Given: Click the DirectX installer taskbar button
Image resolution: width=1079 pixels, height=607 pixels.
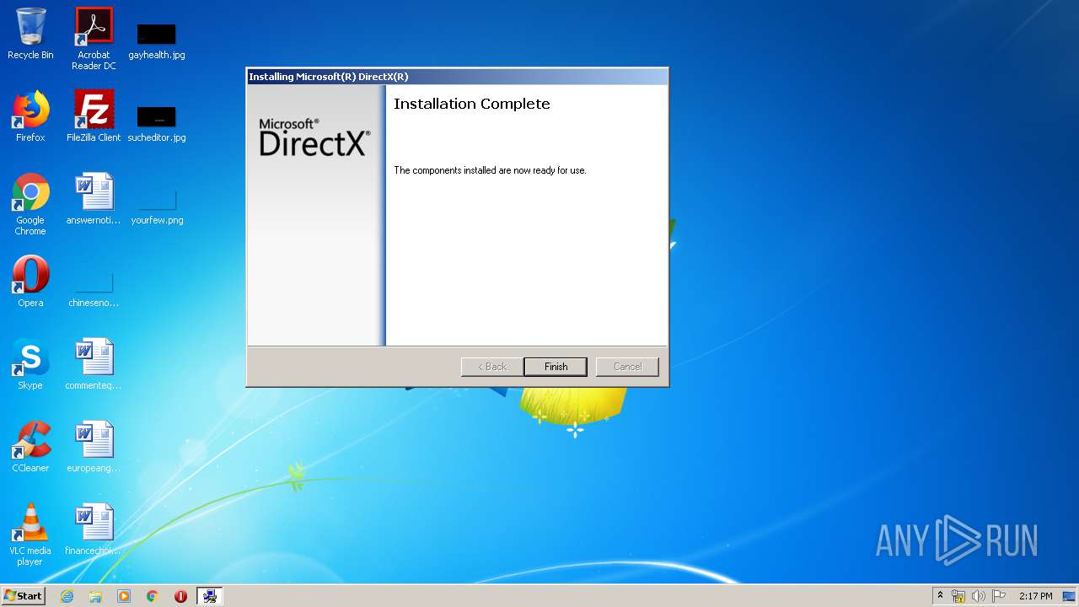Looking at the screenshot, I should coord(210,596).
